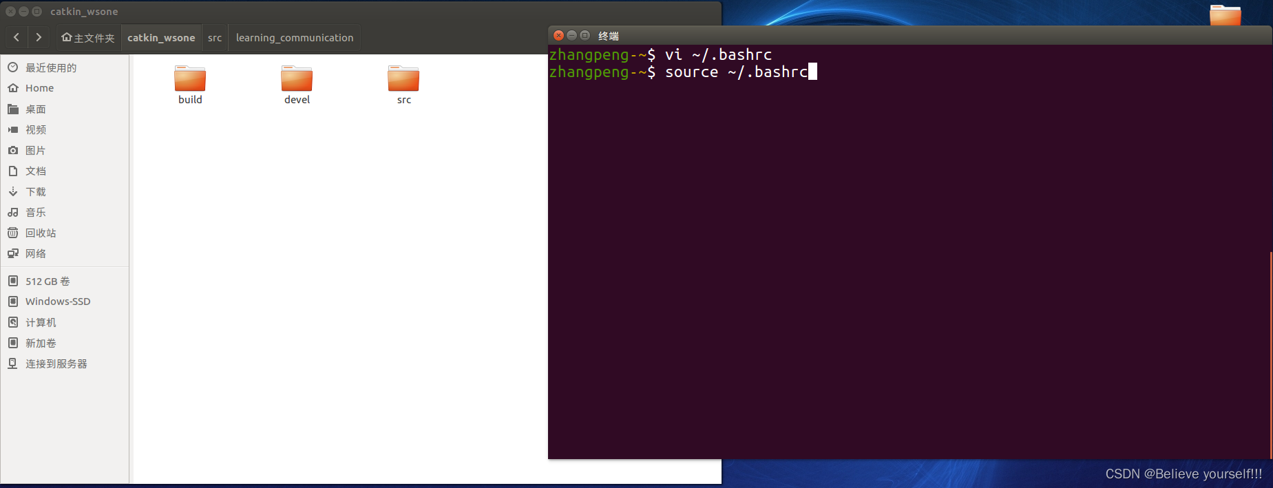Click the drive icon beside 512 GB 卷
The image size is (1273, 488).
[12, 281]
